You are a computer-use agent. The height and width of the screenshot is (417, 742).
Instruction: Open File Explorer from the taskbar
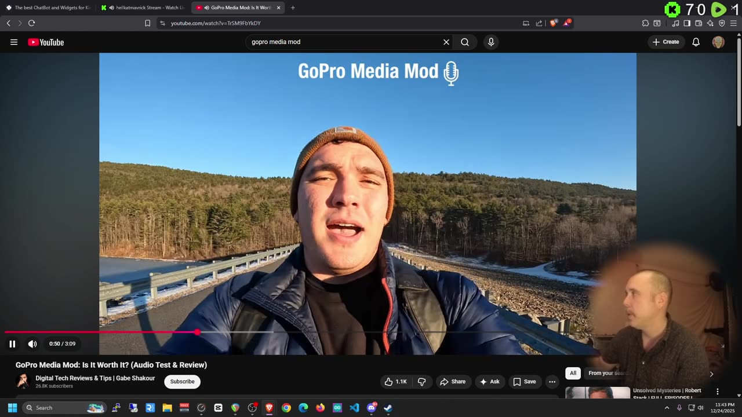click(167, 408)
